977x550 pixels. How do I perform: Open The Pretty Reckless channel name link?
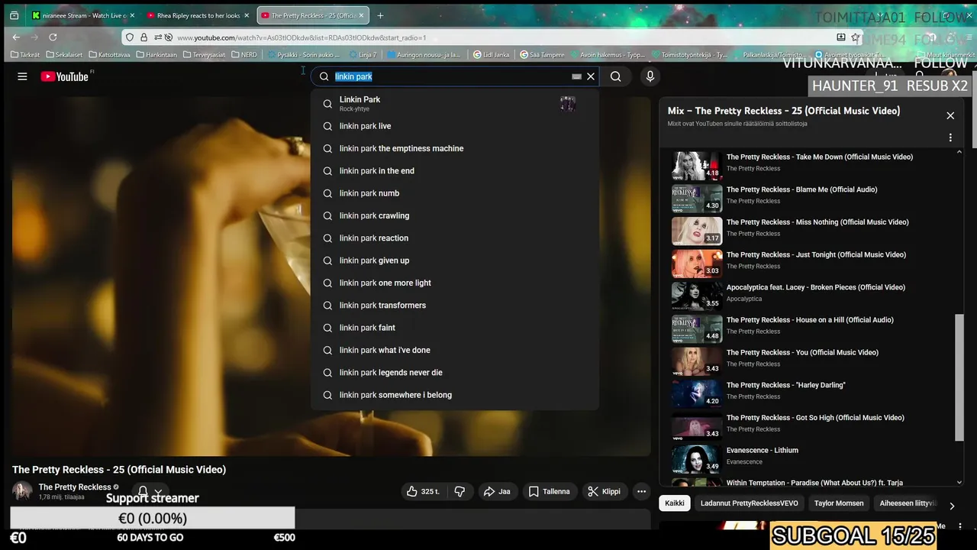click(75, 487)
